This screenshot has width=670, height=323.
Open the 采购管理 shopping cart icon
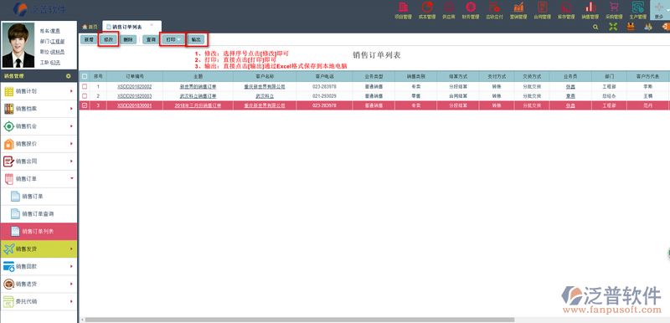[x=614, y=8]
